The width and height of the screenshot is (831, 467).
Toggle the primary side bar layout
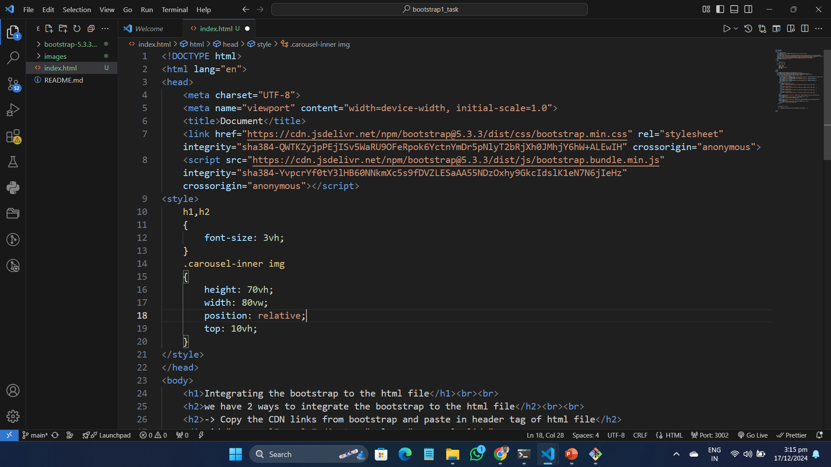click(720, 9)
